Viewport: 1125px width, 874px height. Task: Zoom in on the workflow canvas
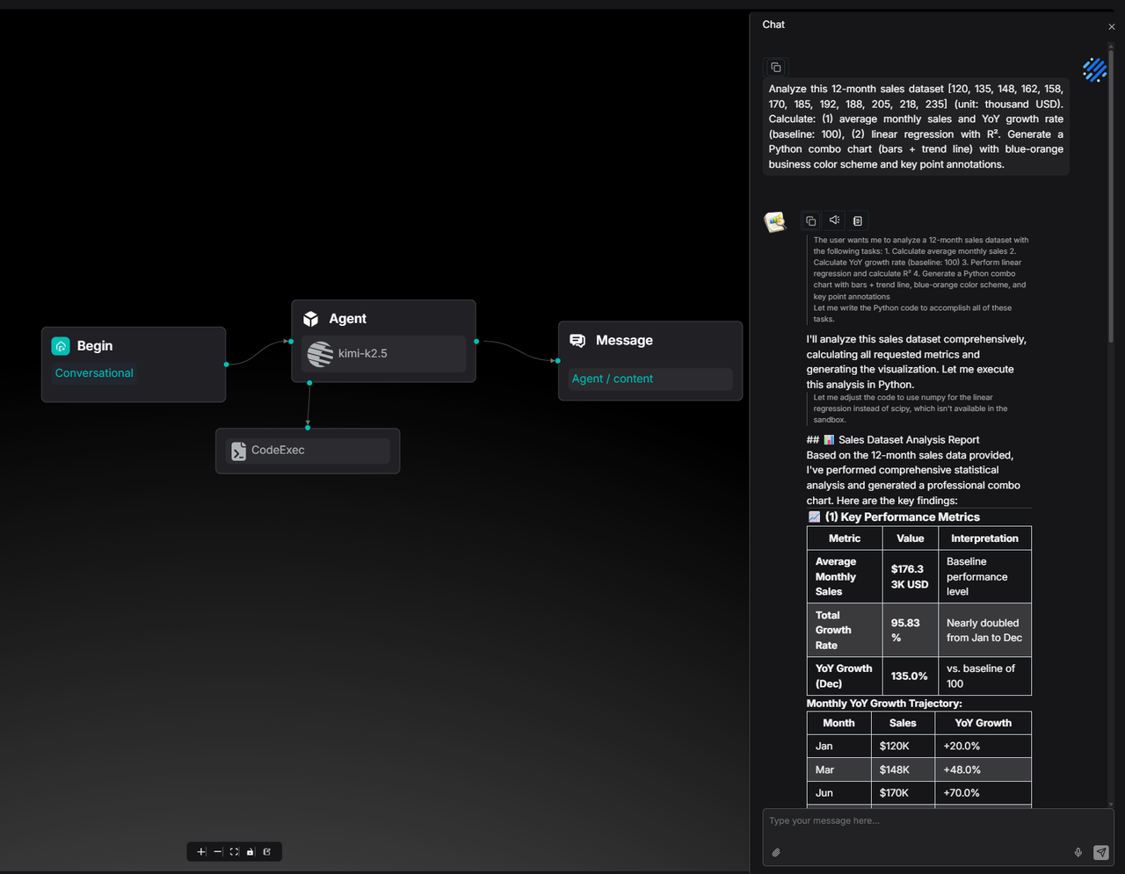[x=201, y=852]
